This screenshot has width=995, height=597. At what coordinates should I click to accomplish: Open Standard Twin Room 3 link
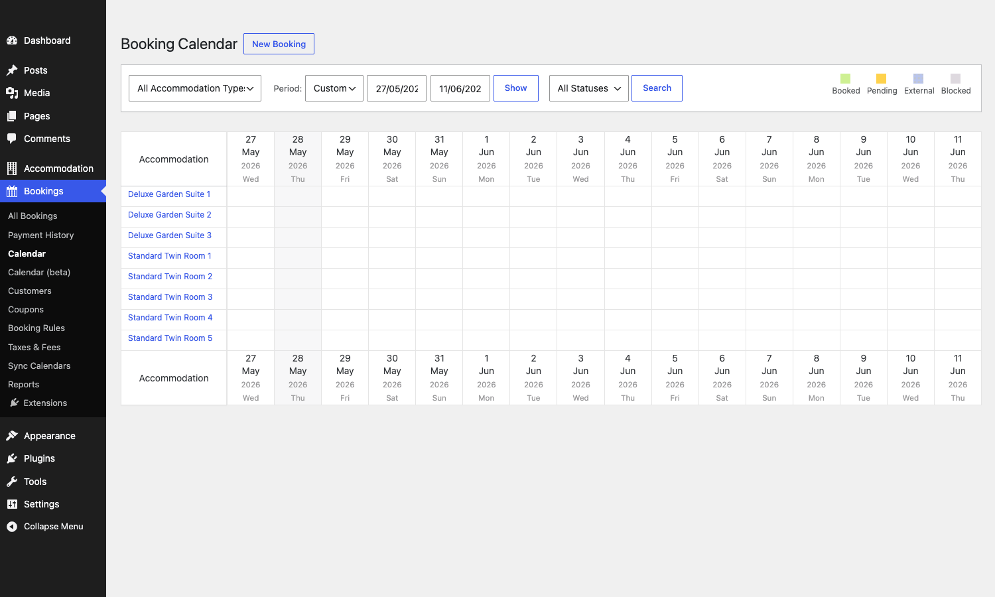(x=170, y=297)
